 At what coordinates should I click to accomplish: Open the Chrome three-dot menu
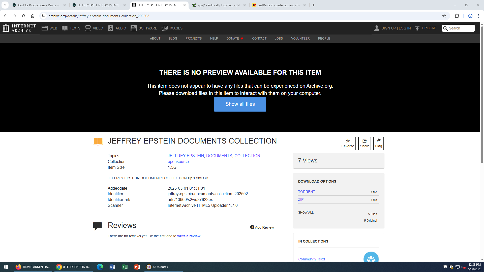pyautogui.click(x=479, y=16)
